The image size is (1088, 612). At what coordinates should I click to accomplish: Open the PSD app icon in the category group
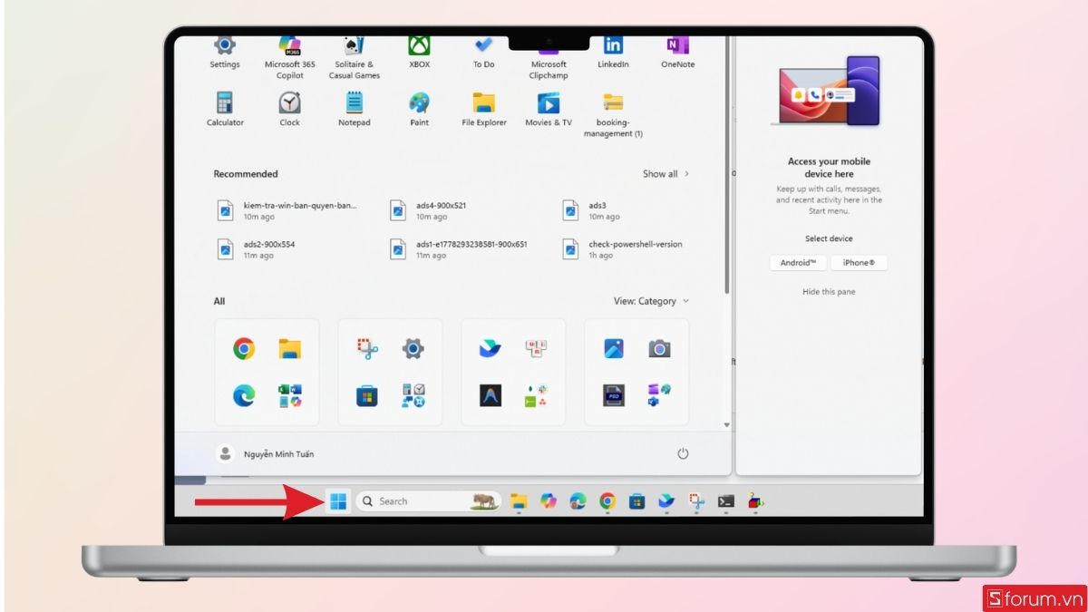[x=614, y=395]
